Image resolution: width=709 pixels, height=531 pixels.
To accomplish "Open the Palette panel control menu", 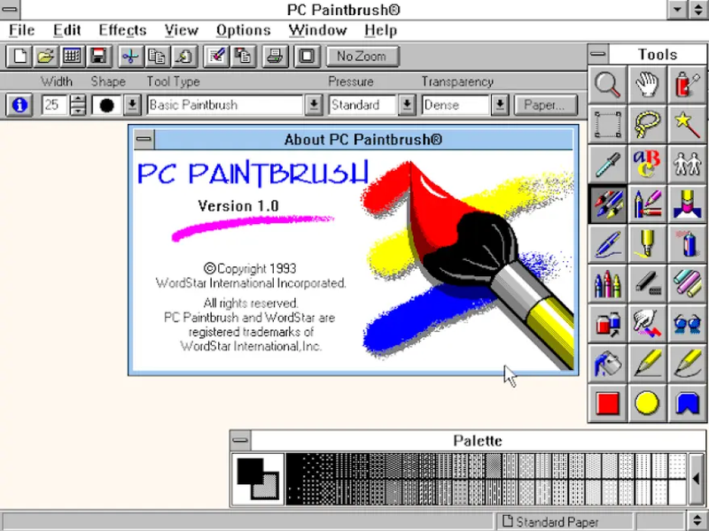I will click(x=240, y=440).
